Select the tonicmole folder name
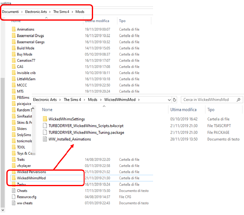The width and height of the screenshot is (244, 215). 25,141
